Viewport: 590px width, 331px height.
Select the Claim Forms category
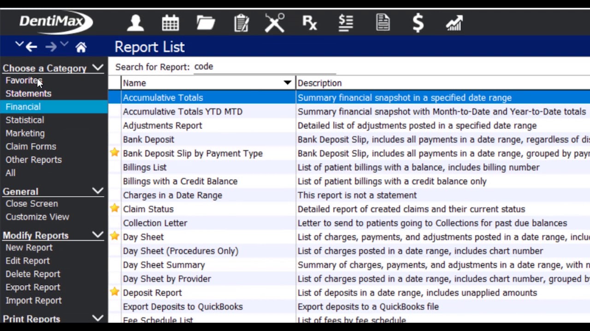pos(31,147)
